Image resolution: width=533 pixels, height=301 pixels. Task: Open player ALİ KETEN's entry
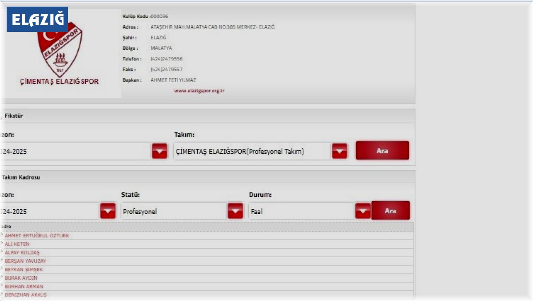pos(17,244)
